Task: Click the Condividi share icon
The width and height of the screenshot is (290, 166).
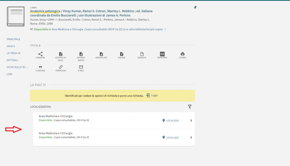Action: [x=40, y=54]
